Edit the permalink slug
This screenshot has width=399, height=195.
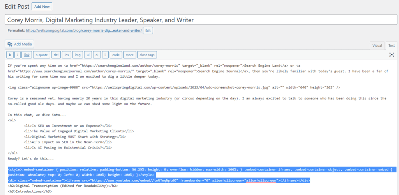[148, 30]
